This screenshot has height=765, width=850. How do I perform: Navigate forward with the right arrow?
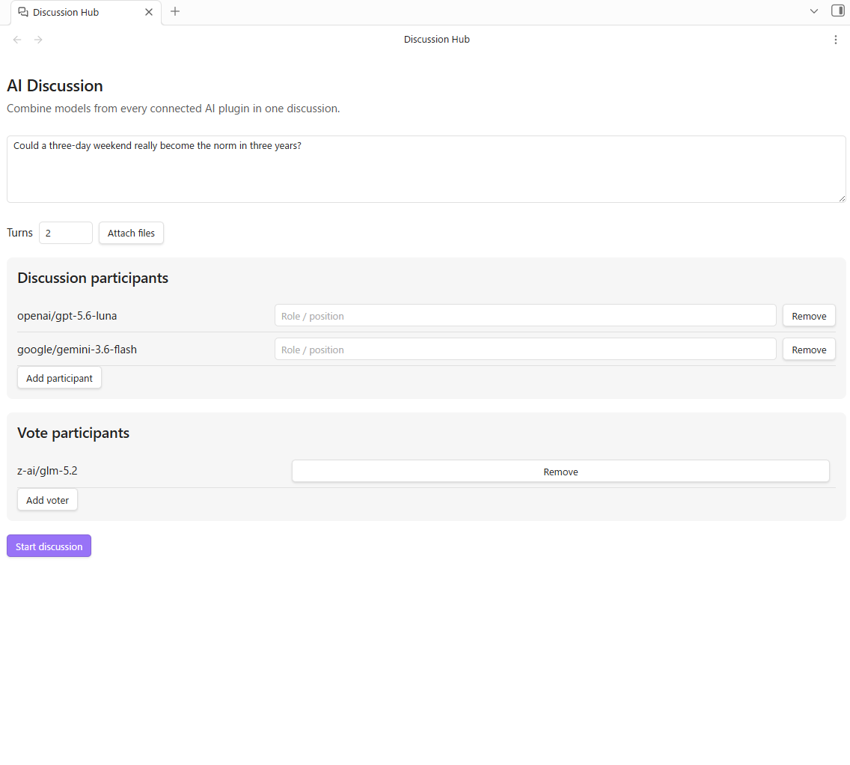tap(38, 40)
